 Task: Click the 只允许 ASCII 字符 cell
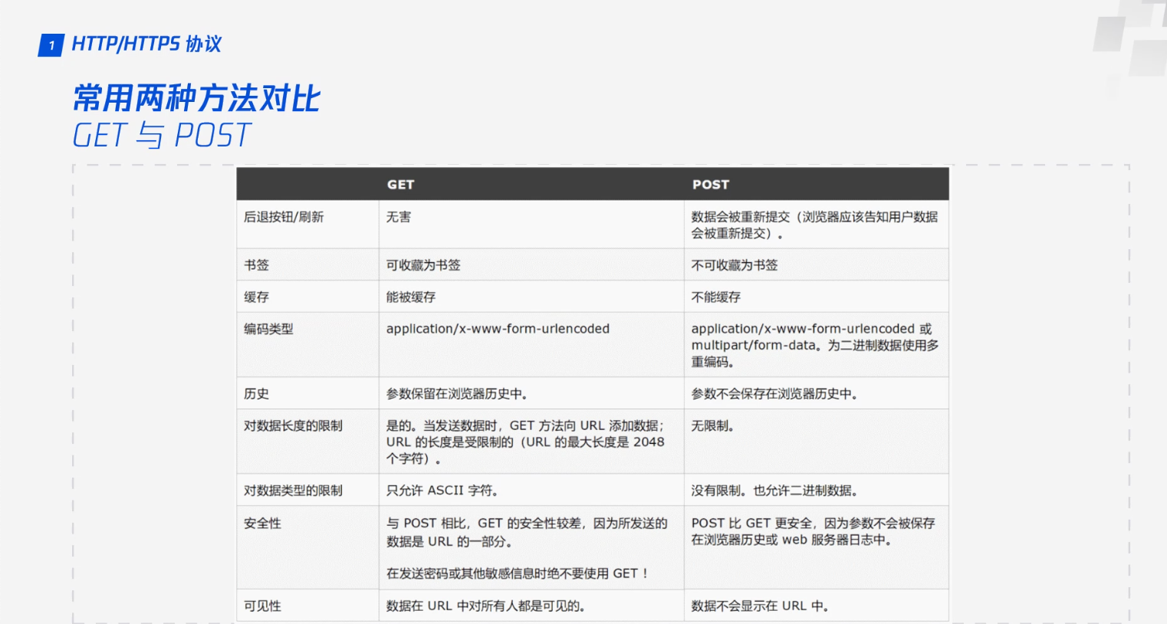pos(442,491)
